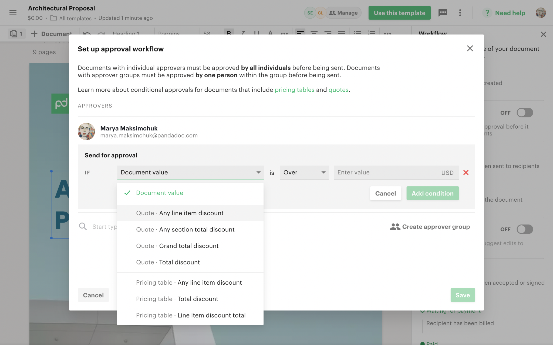Screen dimensions: 553x345
Task: Click the Enter value input field
Action: pos(396,172)
